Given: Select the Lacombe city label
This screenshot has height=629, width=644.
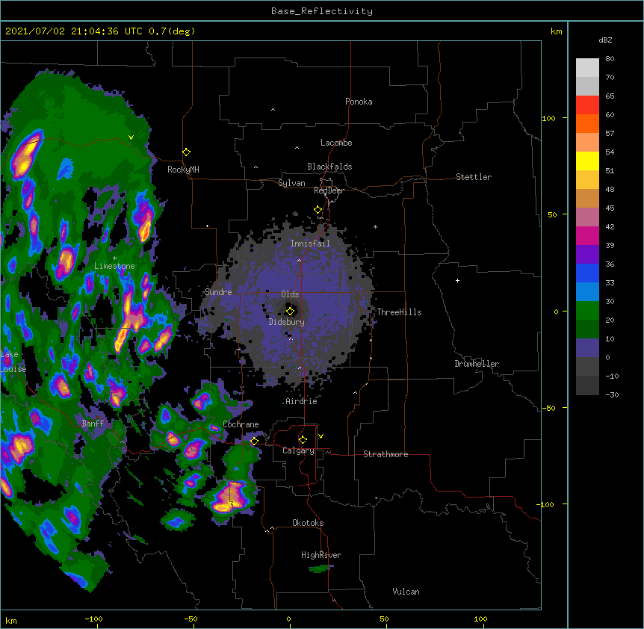Looking at the screenshot, I should (x=336, y=143).
